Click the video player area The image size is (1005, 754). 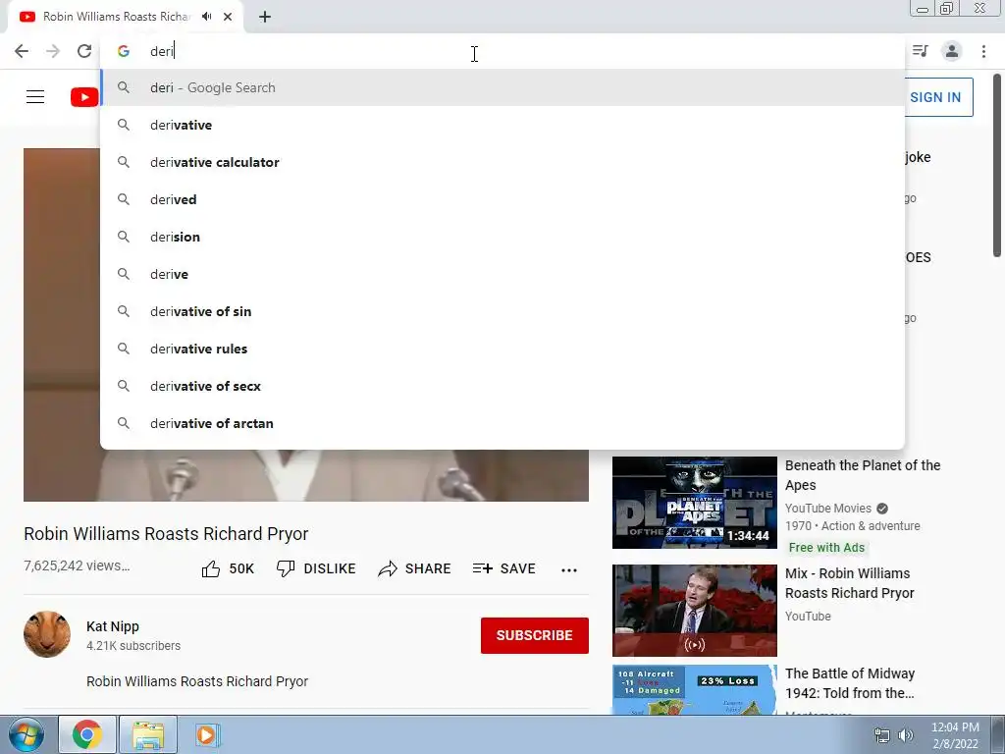click(x=306, y=476)
